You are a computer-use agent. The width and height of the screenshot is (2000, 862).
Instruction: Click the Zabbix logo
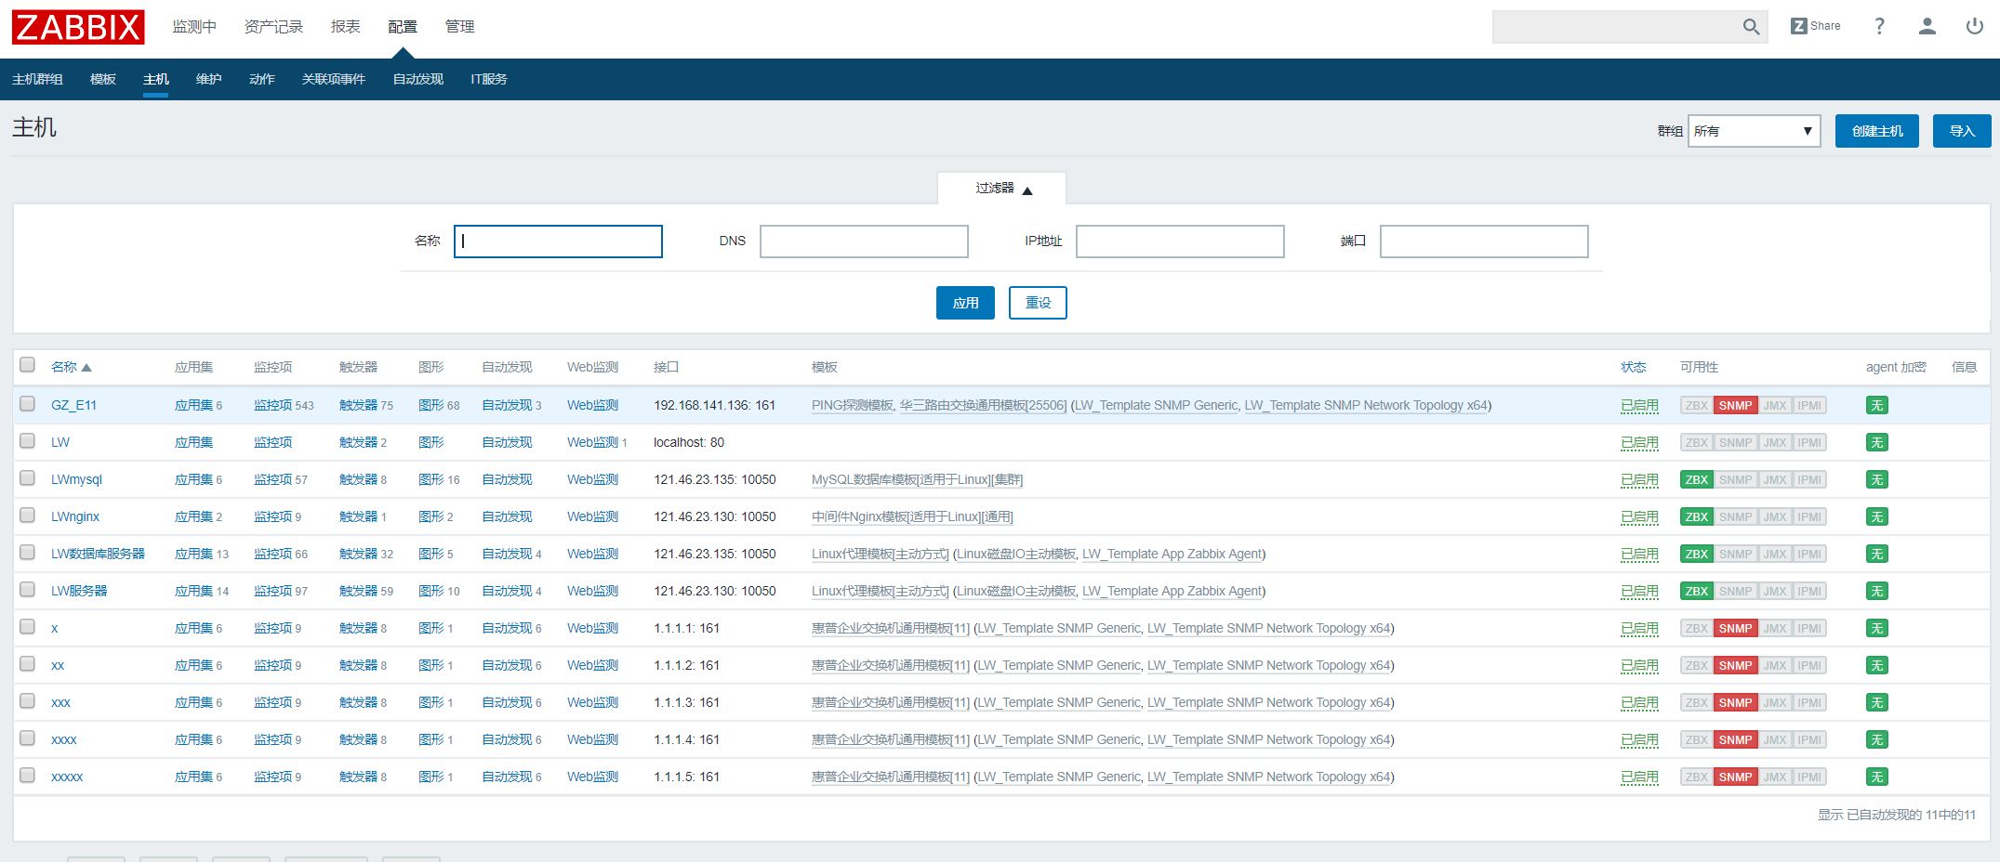coord(78,27)
